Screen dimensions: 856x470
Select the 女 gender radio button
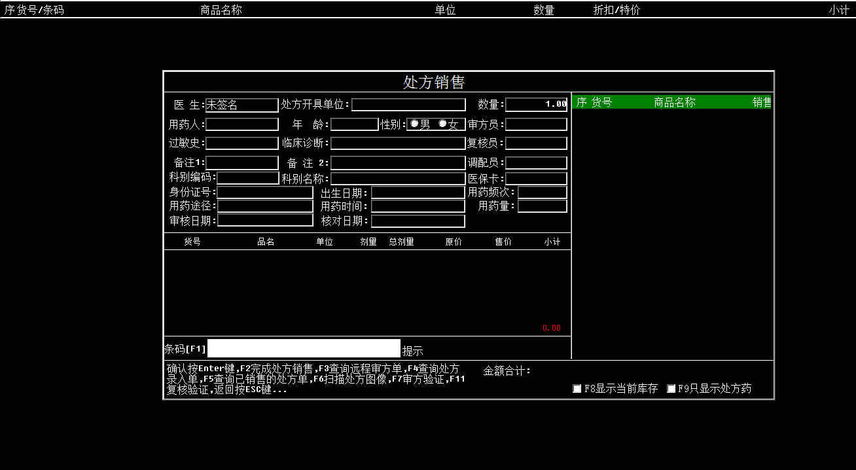click(443, 124)
